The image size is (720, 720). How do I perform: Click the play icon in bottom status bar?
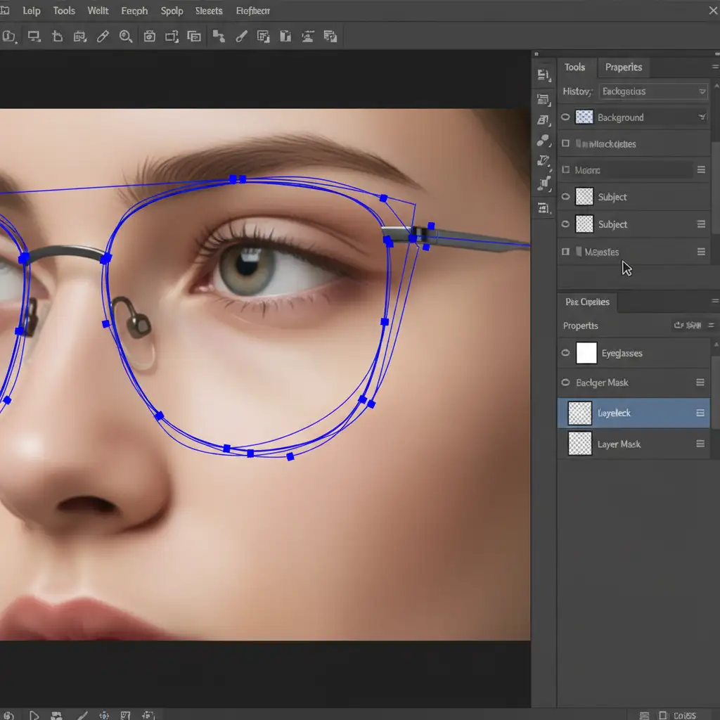point(34,715)
